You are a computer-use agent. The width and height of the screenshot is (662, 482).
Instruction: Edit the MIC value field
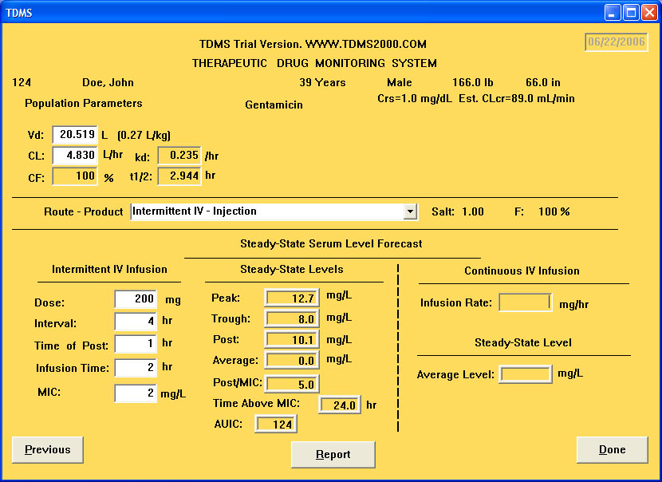pyautogui.click(x=136, y=393)
